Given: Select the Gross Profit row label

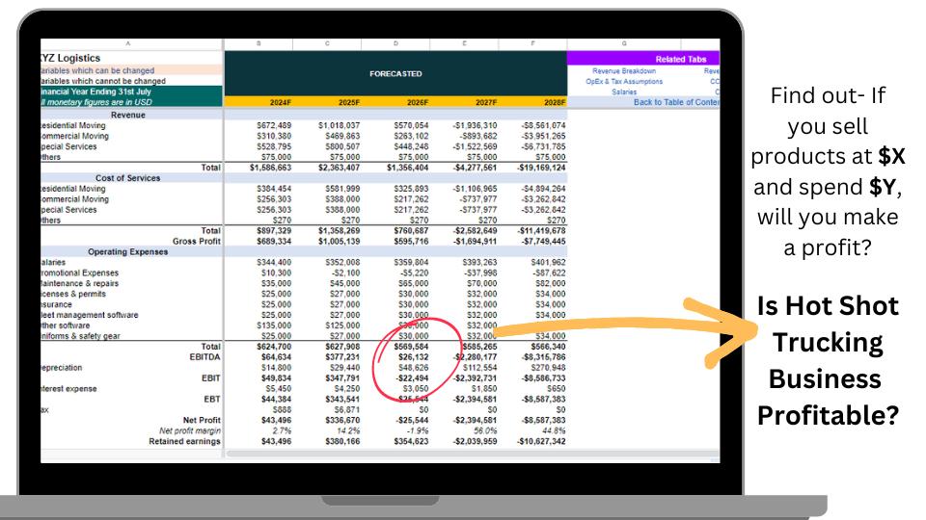Looking at the screenshot, I should point(196,242).
